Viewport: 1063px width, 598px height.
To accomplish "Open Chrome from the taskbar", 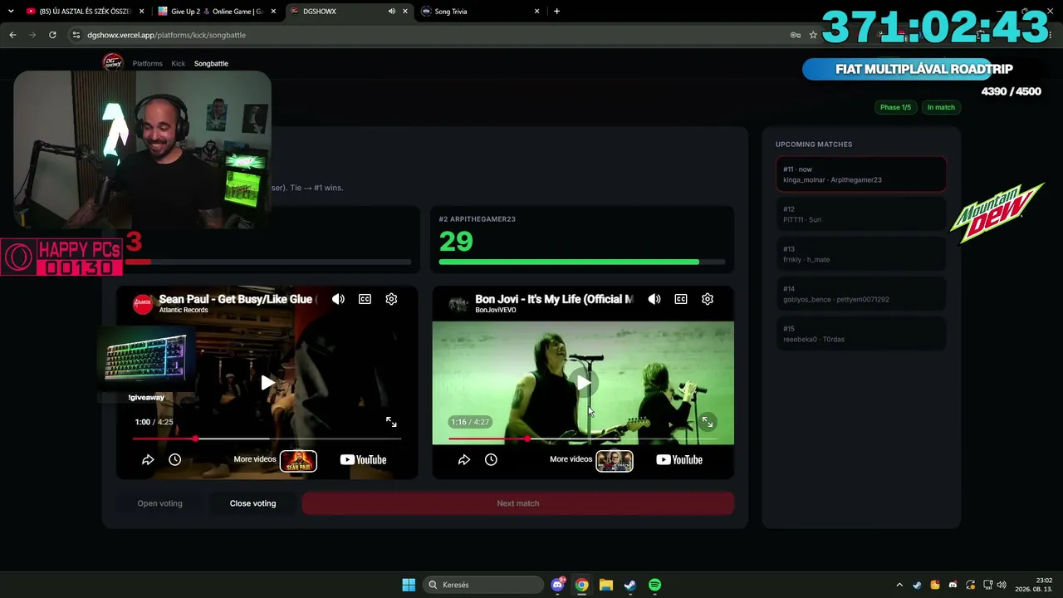I will 582,585.
